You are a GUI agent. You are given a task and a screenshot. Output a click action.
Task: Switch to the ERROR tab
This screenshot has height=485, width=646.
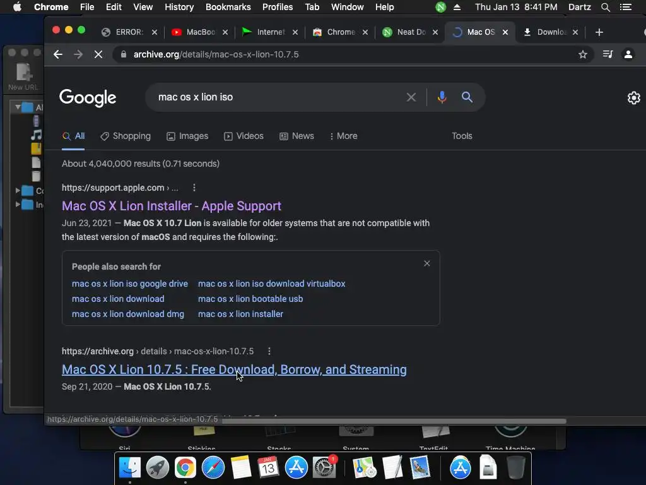click(129, 32)
